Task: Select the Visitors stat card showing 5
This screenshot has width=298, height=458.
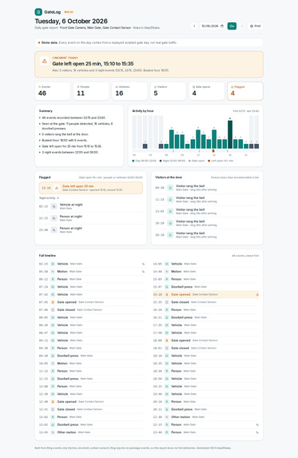Action: (168, 91)
